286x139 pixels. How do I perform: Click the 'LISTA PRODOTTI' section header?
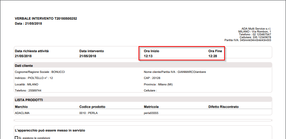click(143, 100)
